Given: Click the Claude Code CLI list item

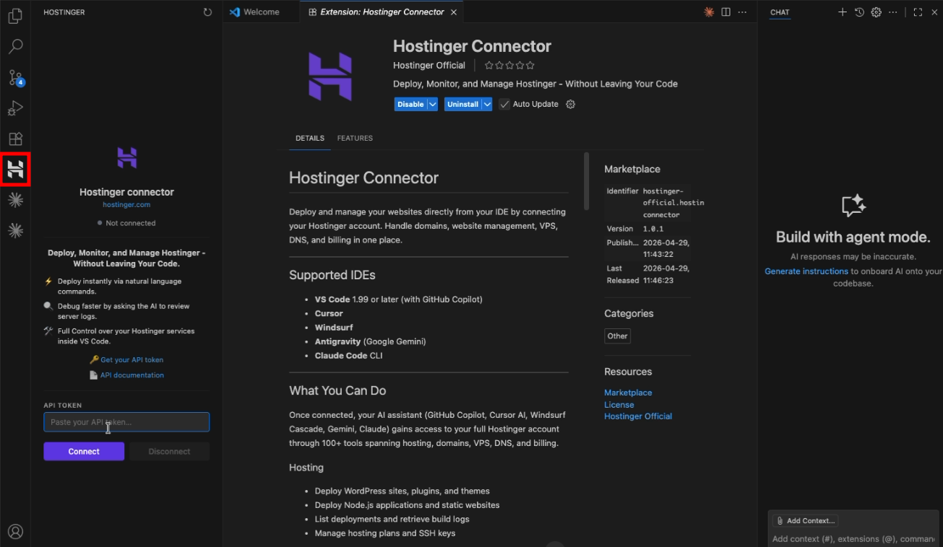Looking at the screenshot, I should pos(349,356).
